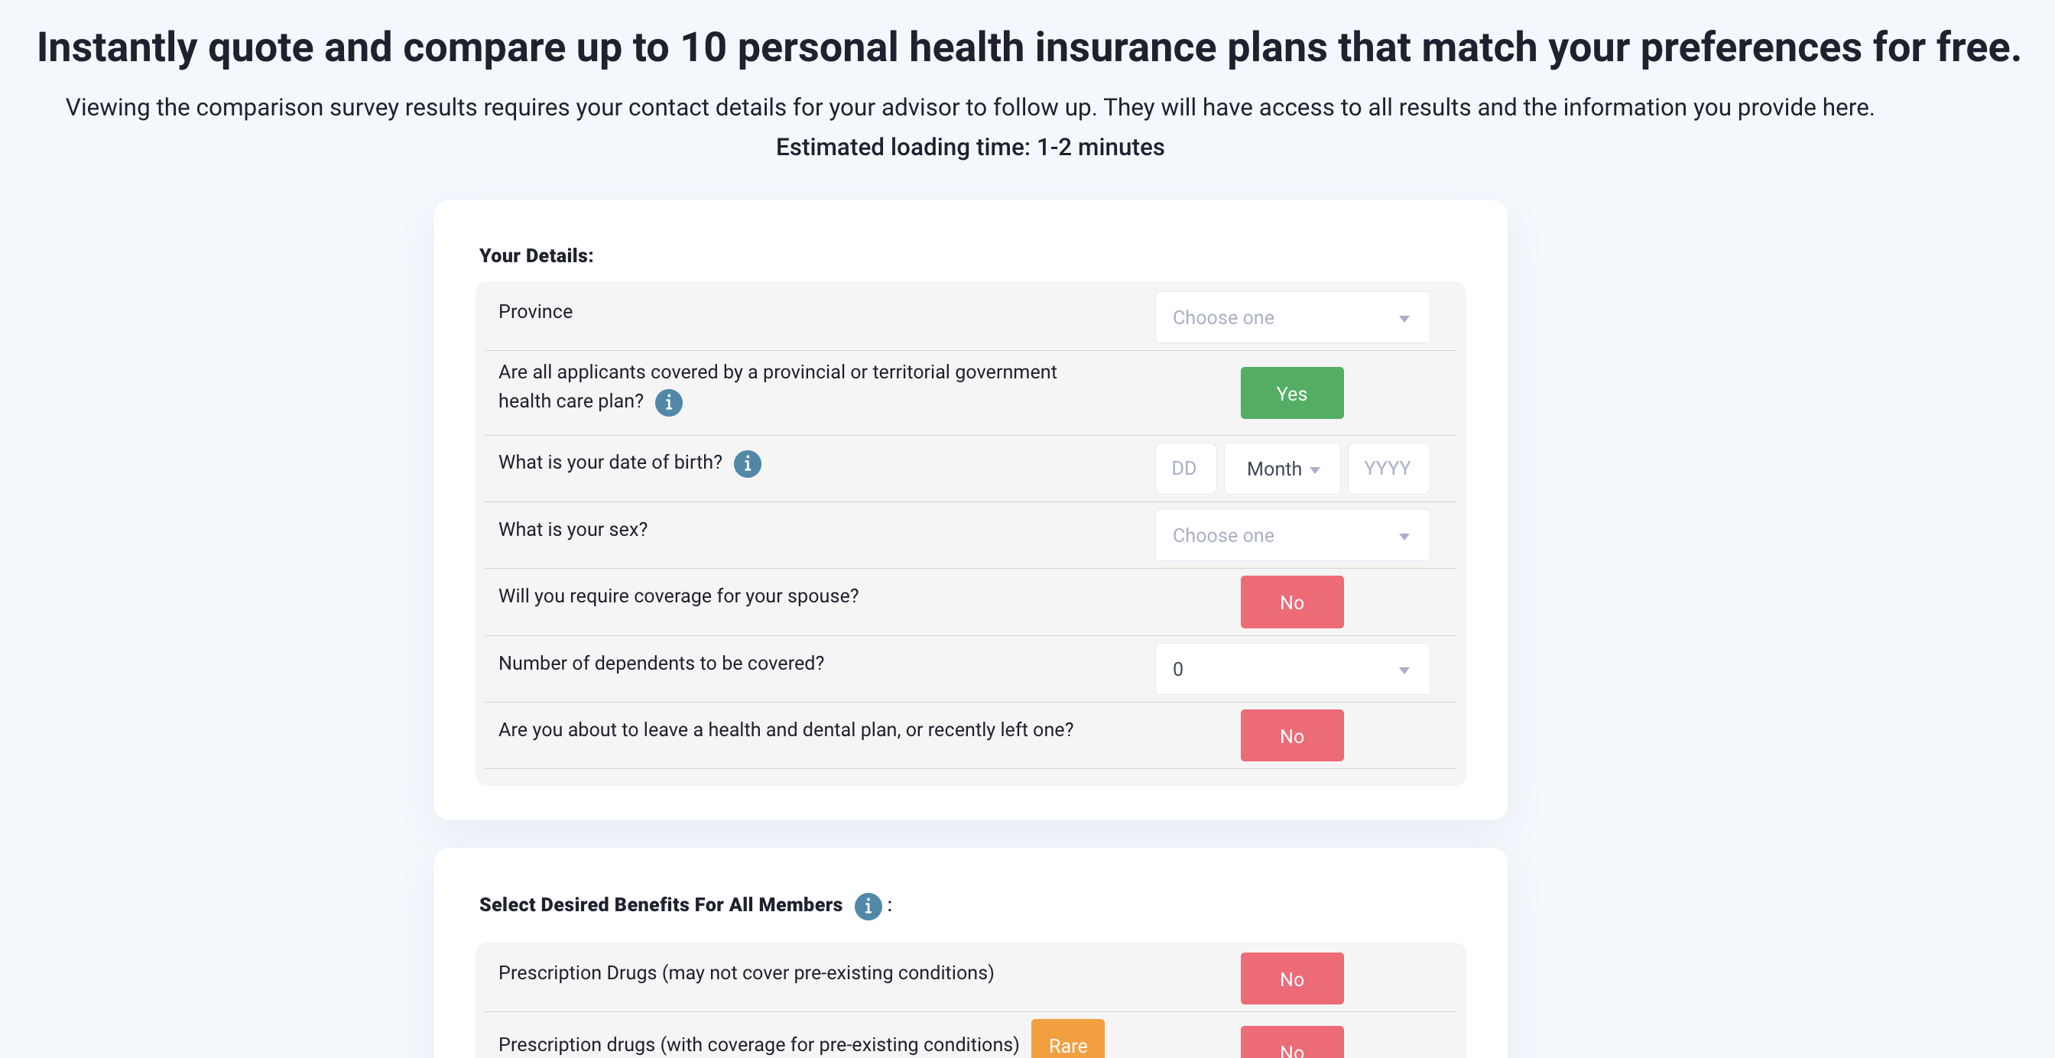Click the sex dropdown arrow
The height and width of the screenshot is (1058, 2055).
click(1403, 536)
